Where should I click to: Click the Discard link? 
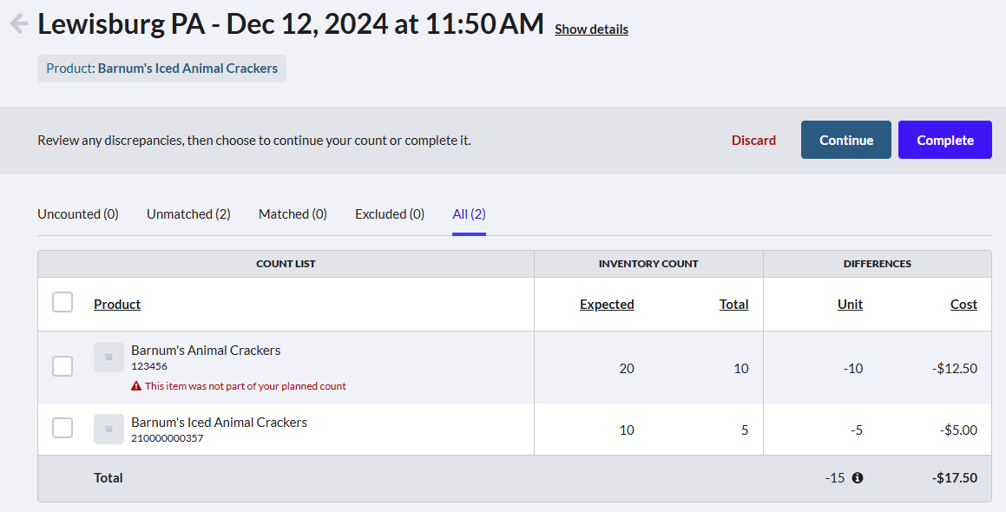[754, 140]
